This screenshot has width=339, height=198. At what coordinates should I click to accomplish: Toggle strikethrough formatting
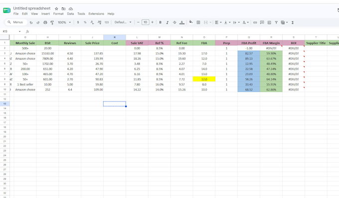click(174, 22)
